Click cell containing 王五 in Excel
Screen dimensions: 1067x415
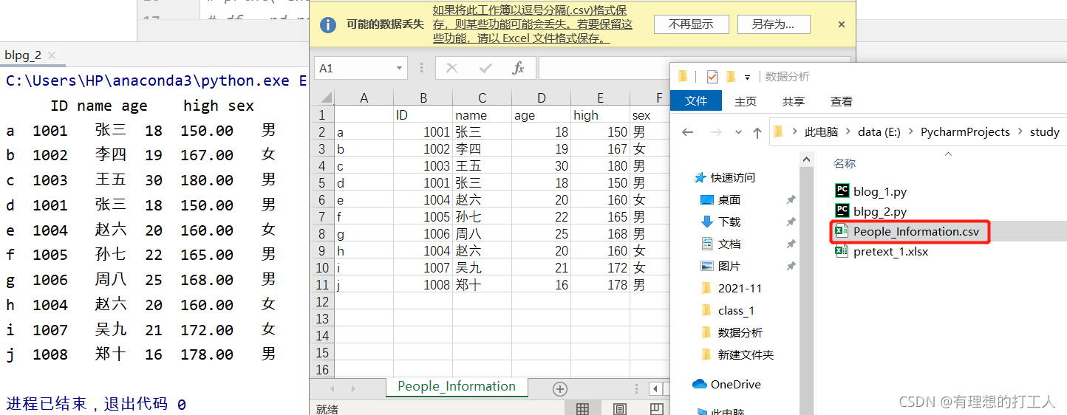[482, 166]
